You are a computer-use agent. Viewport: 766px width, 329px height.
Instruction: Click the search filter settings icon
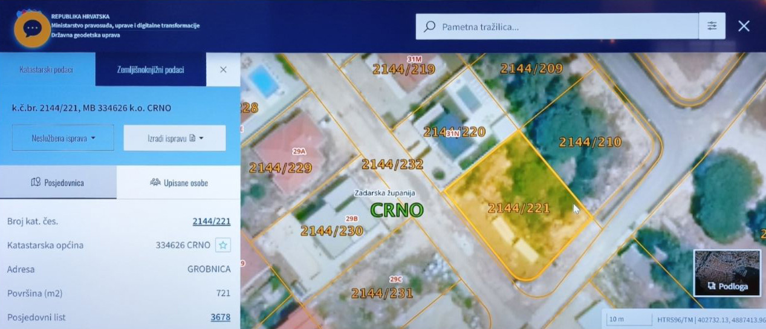(x=712, y=26)
